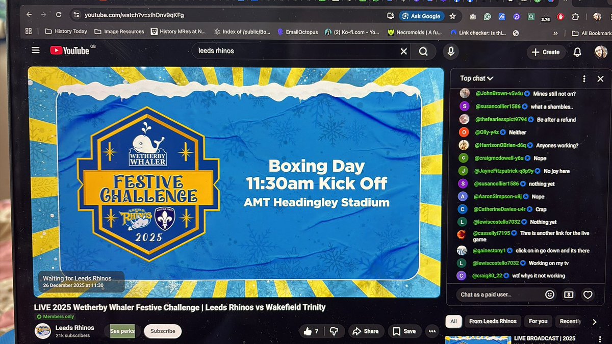Open more actions ellipsis below video

(x=432, y=331)
